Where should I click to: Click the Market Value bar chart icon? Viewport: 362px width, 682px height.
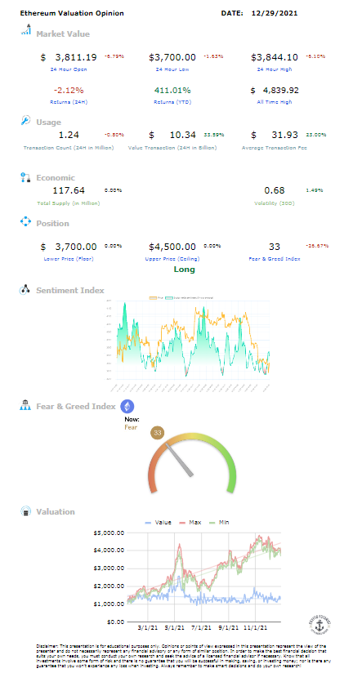(x=25, y=30)
